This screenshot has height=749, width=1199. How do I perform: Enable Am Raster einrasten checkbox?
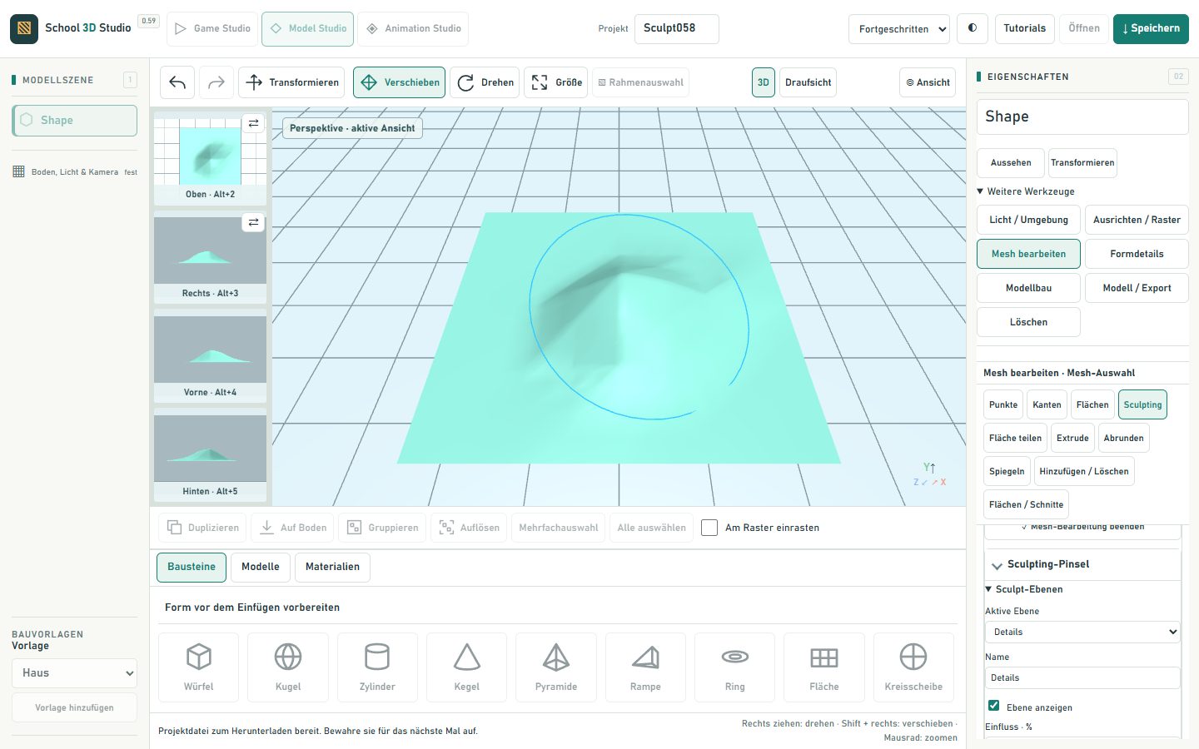[709, 528]
